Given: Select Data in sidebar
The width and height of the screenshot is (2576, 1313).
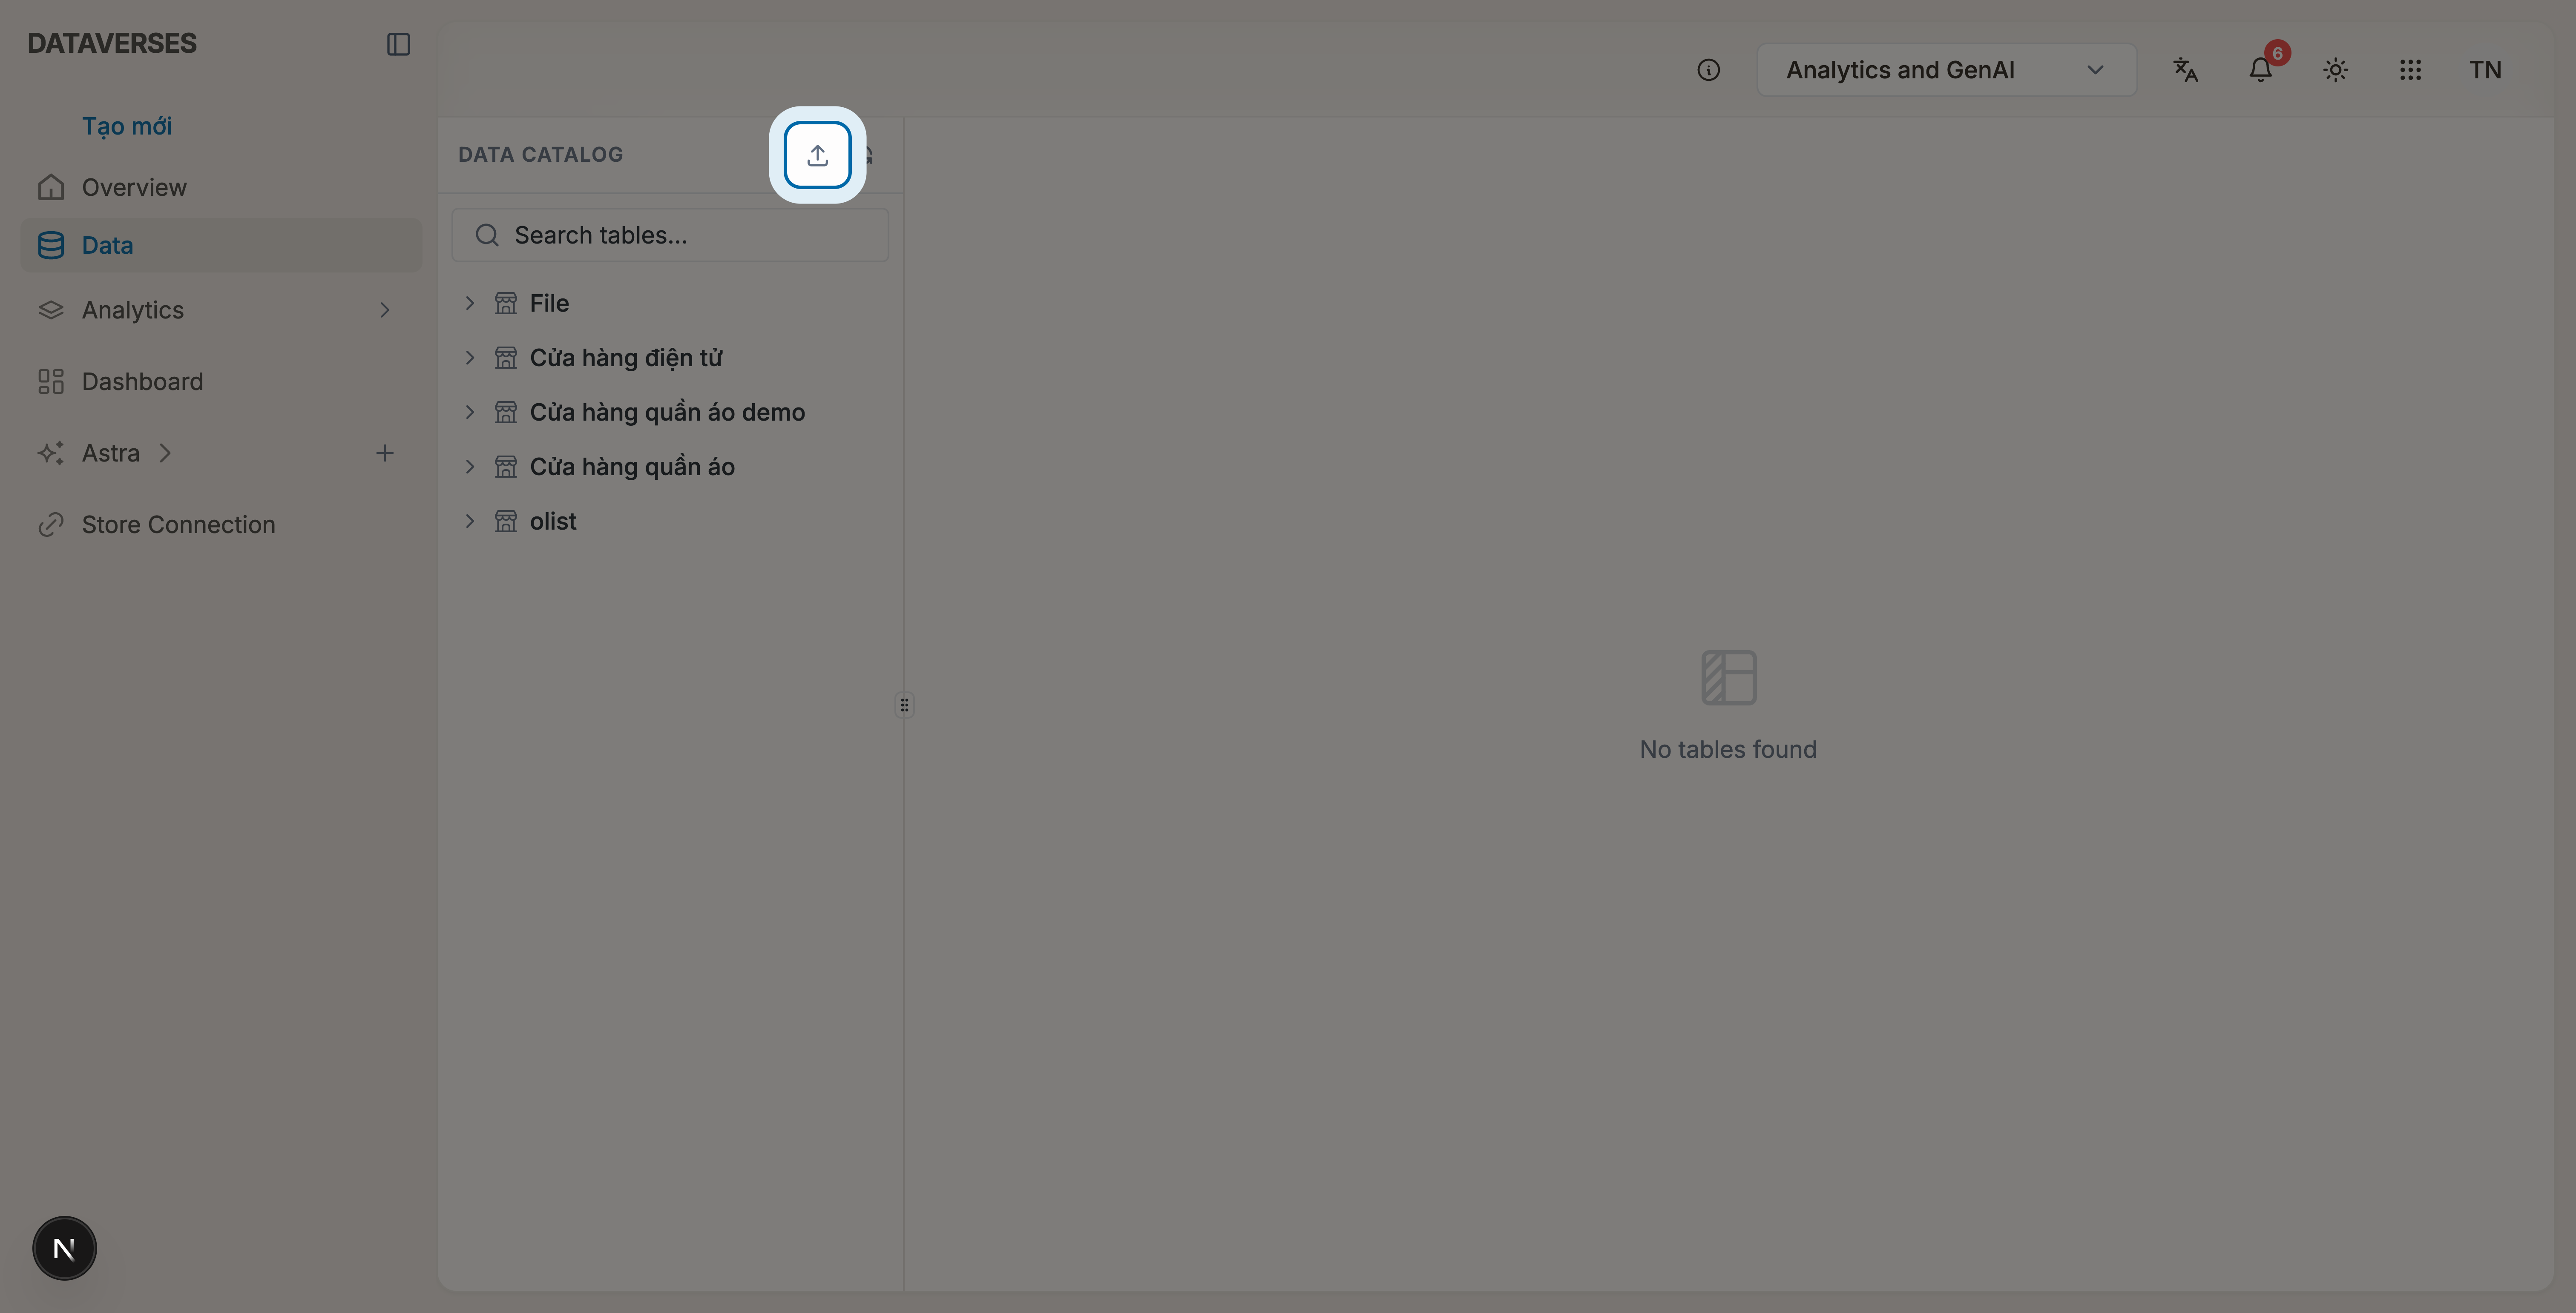Looking at the screenshot, I should click(x=221, y=245).
